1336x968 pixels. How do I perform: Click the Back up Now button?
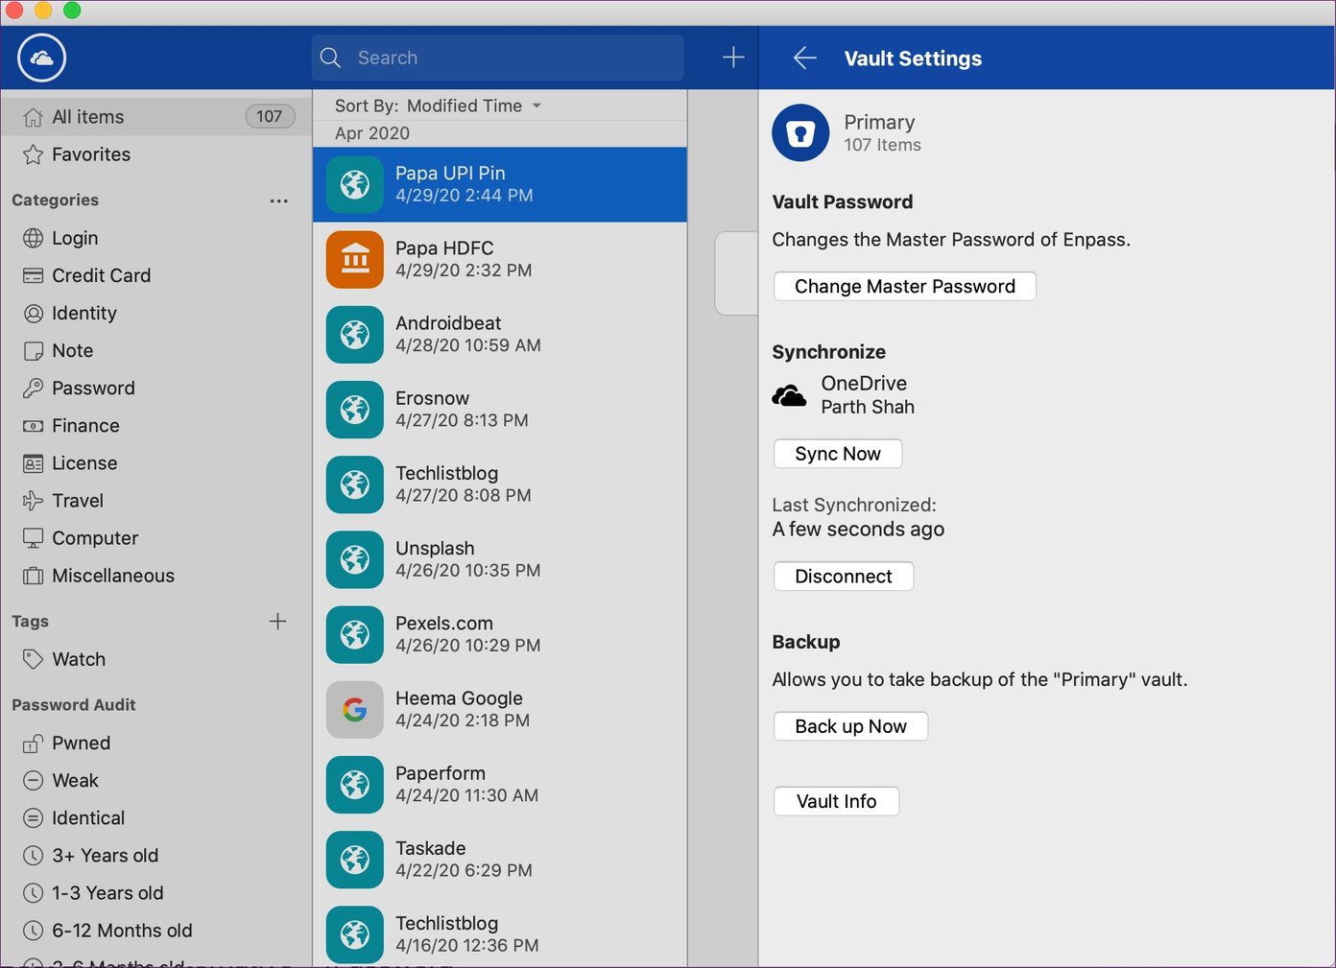tap(850, 726)
